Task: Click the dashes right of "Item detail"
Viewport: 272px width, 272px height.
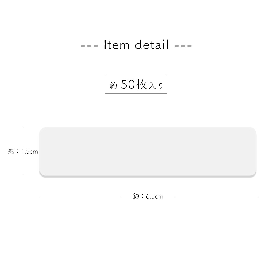Action: (183, 46)
